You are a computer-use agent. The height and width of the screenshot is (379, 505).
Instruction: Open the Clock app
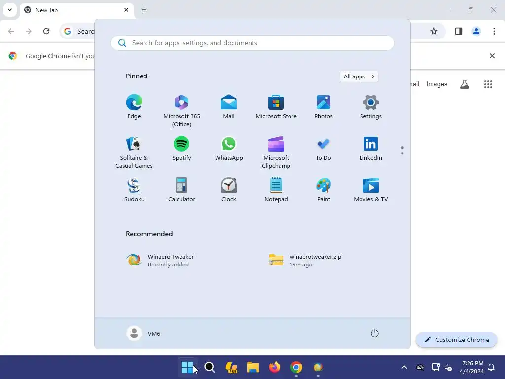point(229,190)
